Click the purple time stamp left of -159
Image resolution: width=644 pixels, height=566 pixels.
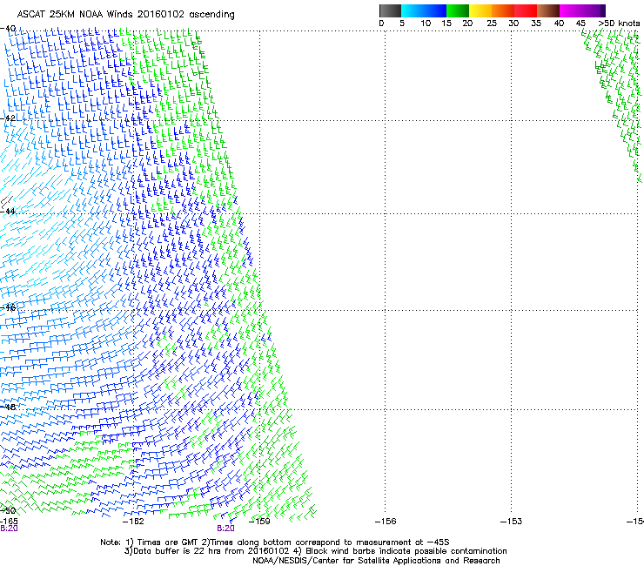pyautogui.click(x=225, y=529)
